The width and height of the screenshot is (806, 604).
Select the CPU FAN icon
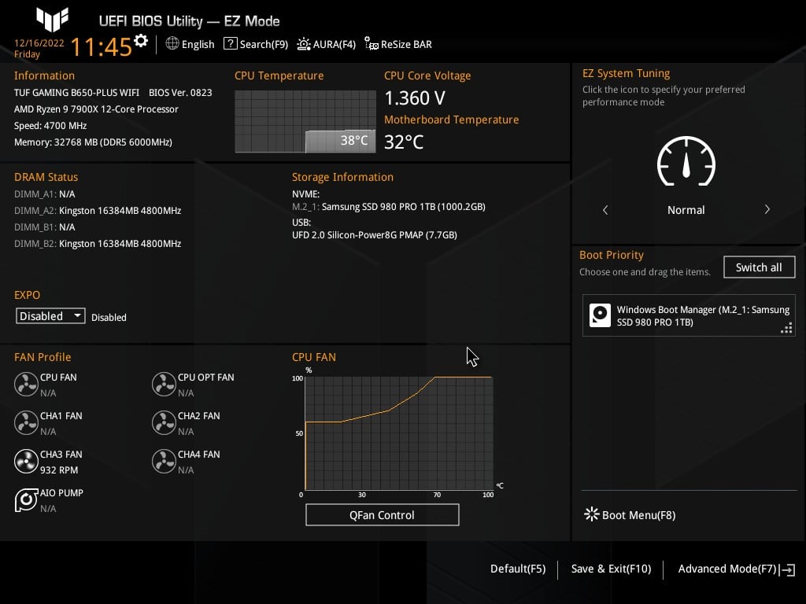pos(26,384)
